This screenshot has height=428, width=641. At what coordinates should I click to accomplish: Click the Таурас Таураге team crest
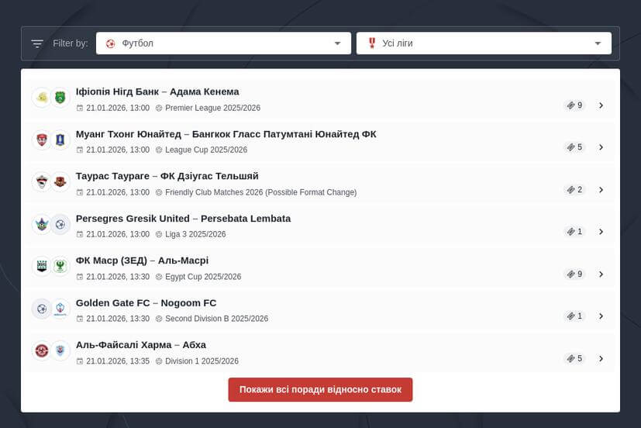click(41, 182)
